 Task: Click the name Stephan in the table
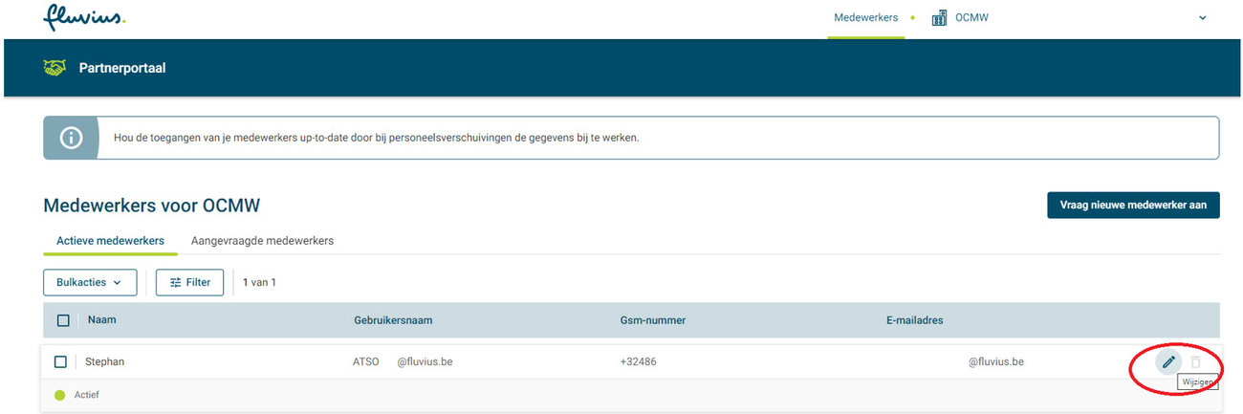pos(104,361)
